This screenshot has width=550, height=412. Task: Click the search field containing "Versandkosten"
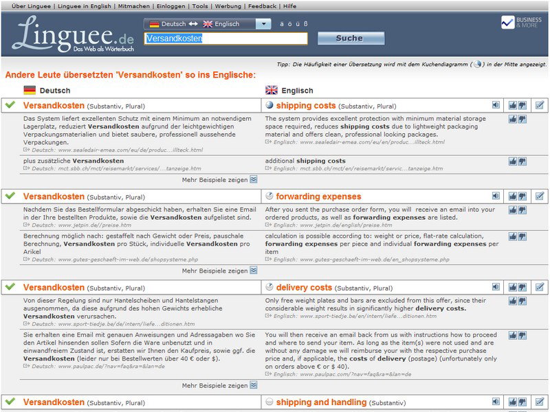pos(225,38)
